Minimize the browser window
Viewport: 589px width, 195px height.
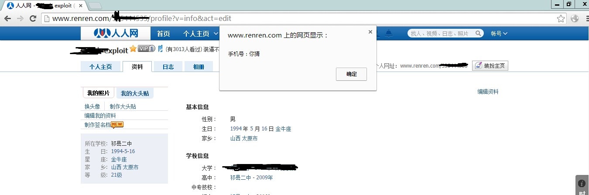(x=557, y=4)
